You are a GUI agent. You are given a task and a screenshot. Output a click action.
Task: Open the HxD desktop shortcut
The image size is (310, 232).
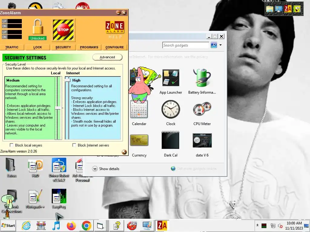35,168
